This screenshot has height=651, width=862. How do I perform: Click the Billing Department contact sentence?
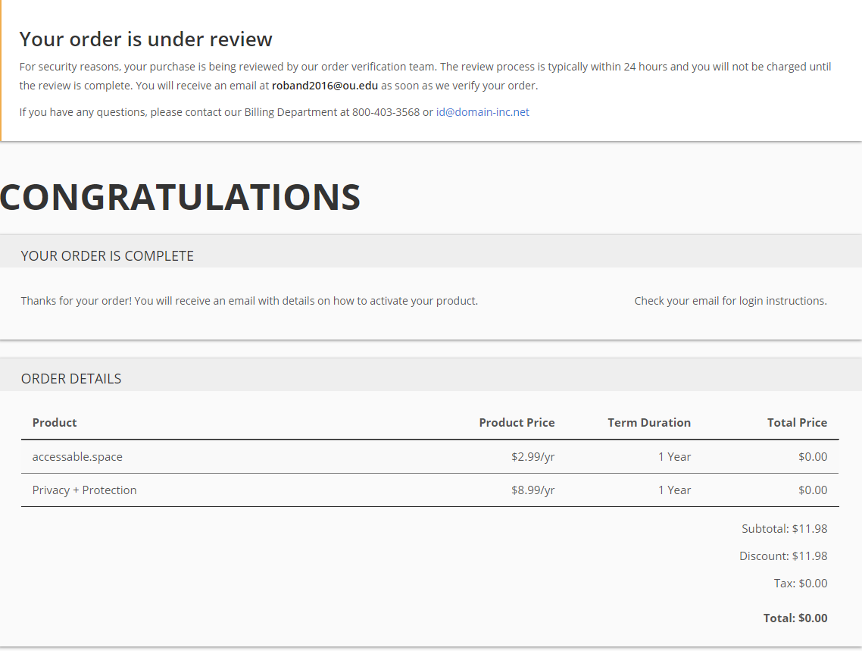(x=274, y=112)
